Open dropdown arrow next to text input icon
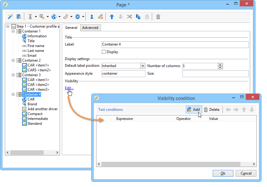The height and width of the screenshot is (187, 267). click(x=36, y=17)
